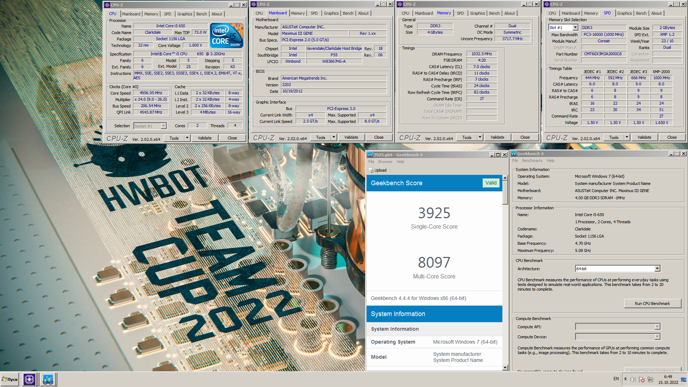Click the title icon of the CPU tab CPU-Z window

click(x=107, y=5)
